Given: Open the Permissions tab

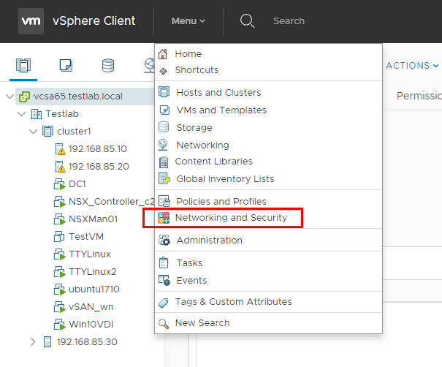Looking at the screenshot, I should (419, 96).
